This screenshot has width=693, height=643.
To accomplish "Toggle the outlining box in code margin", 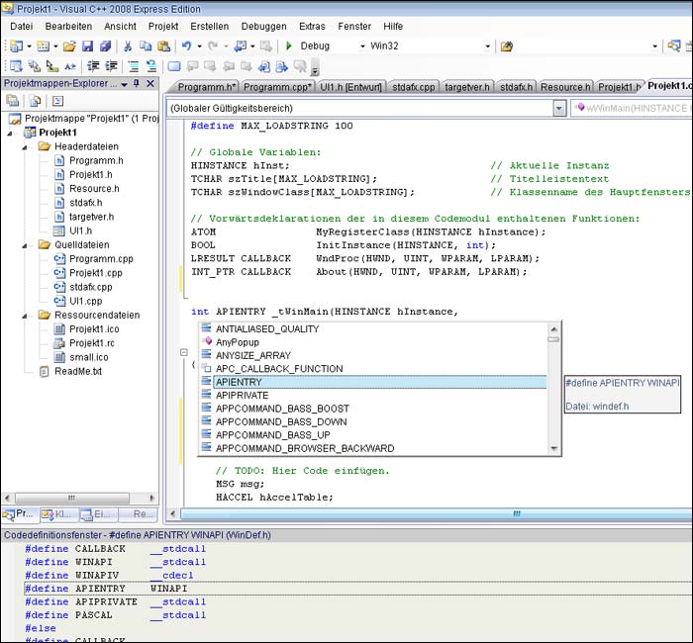I will [183, 352].
